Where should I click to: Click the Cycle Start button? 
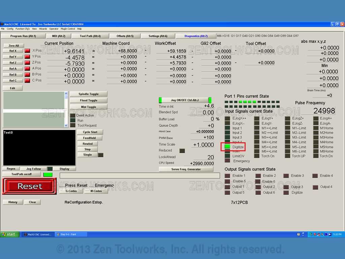point(90,132)
